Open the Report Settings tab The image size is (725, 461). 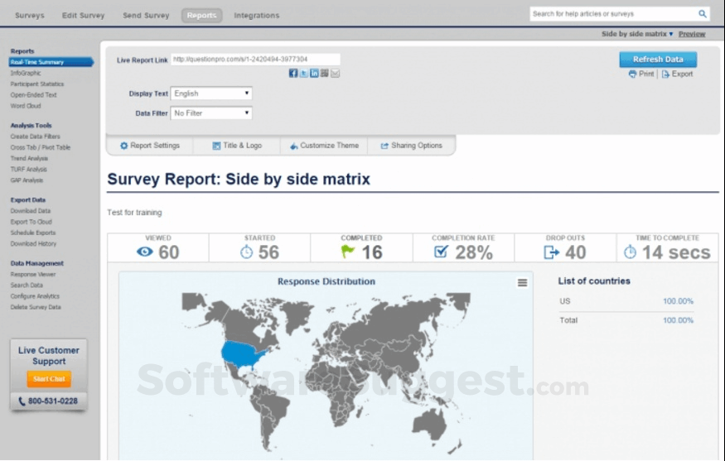150,146
